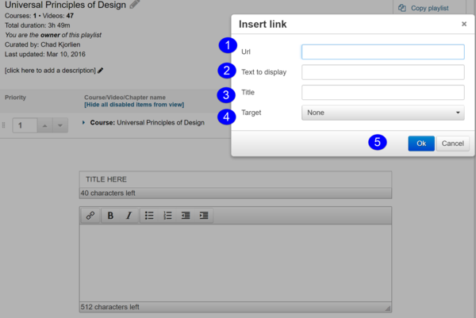
Task: Cancel the Insert link dialog
Action: [453, 144]
